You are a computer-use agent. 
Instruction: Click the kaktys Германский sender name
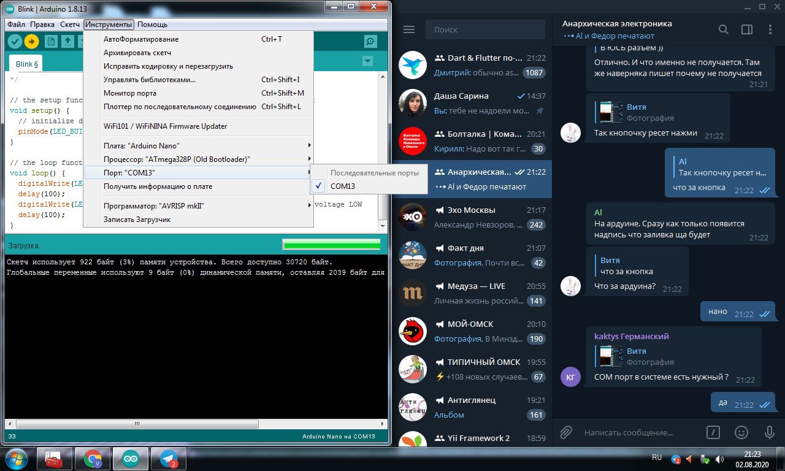(631, 336)
